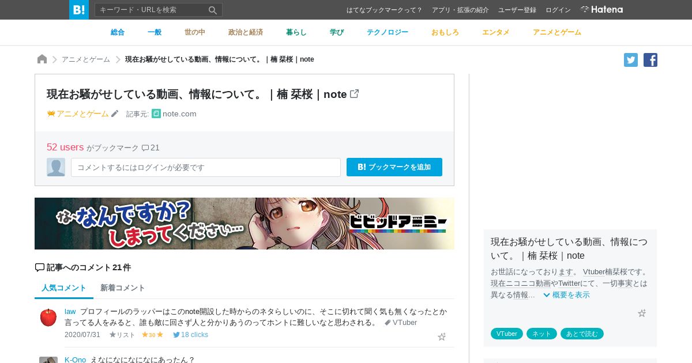692x363 pixels.
Task: Select the おもしろ category tab
Action: click(445, 32)
